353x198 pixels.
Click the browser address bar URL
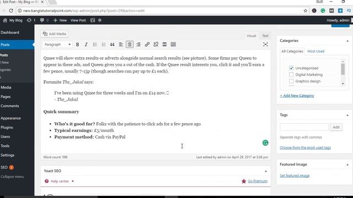(84, 10)
